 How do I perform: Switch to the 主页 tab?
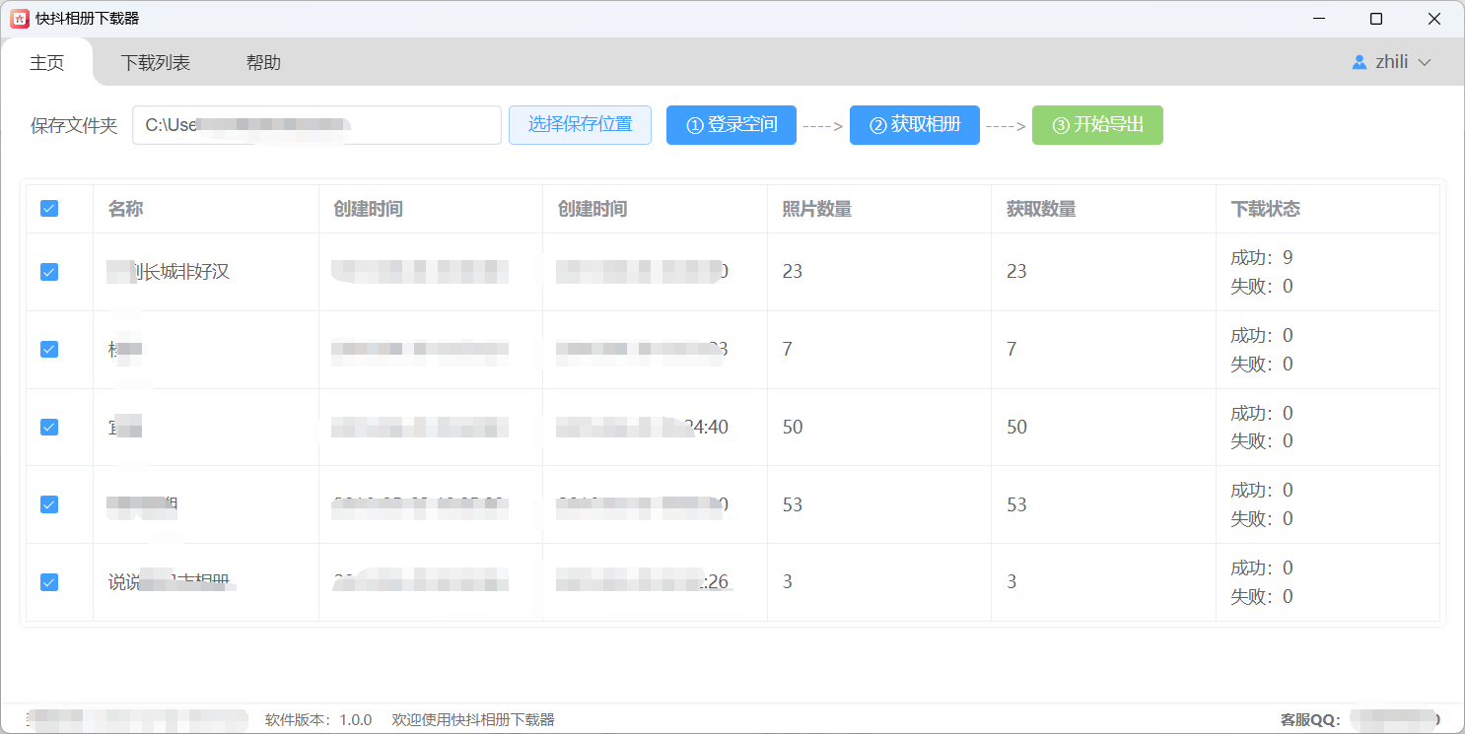tap(47, 63)
